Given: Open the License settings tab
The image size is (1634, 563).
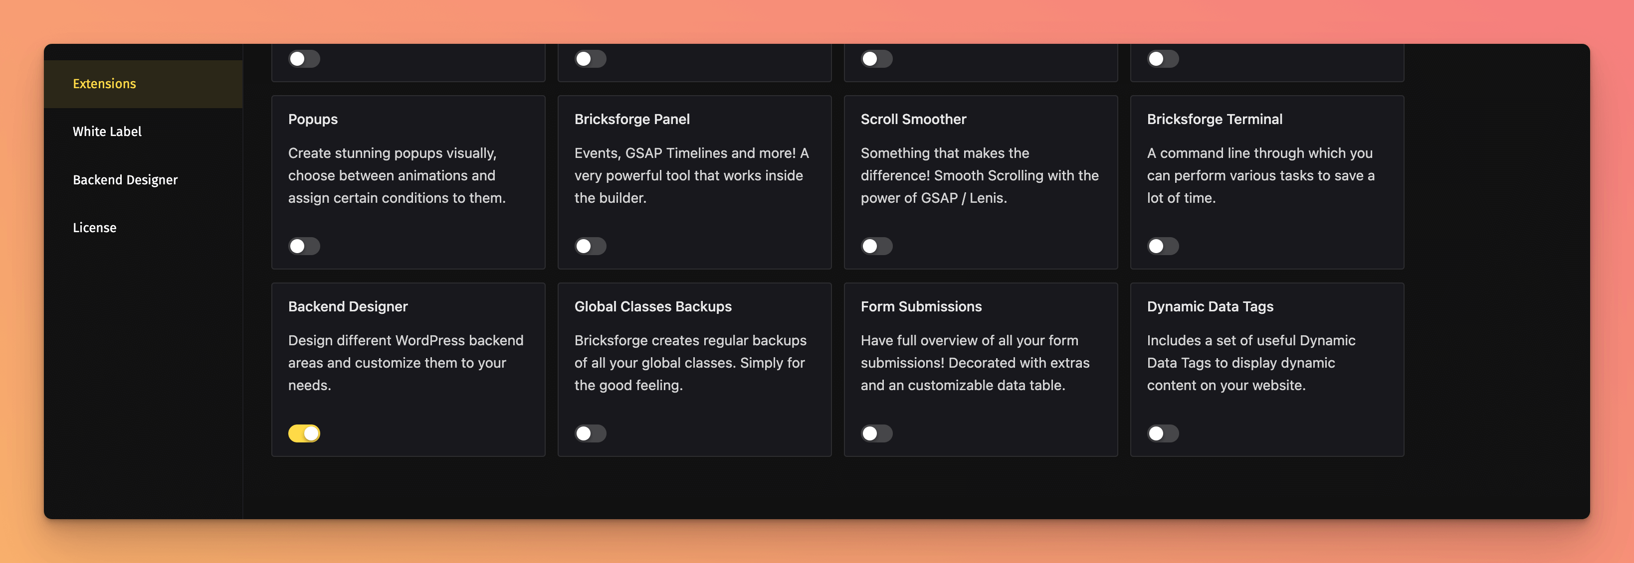Looking at the screenshot, I should coord(95,226).
